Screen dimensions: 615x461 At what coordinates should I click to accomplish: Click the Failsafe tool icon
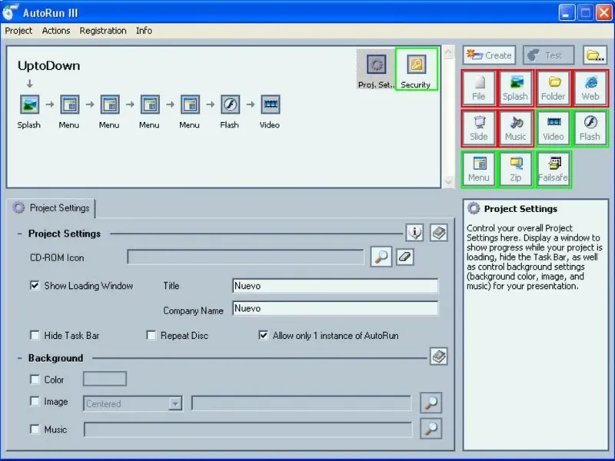(553, 169)
